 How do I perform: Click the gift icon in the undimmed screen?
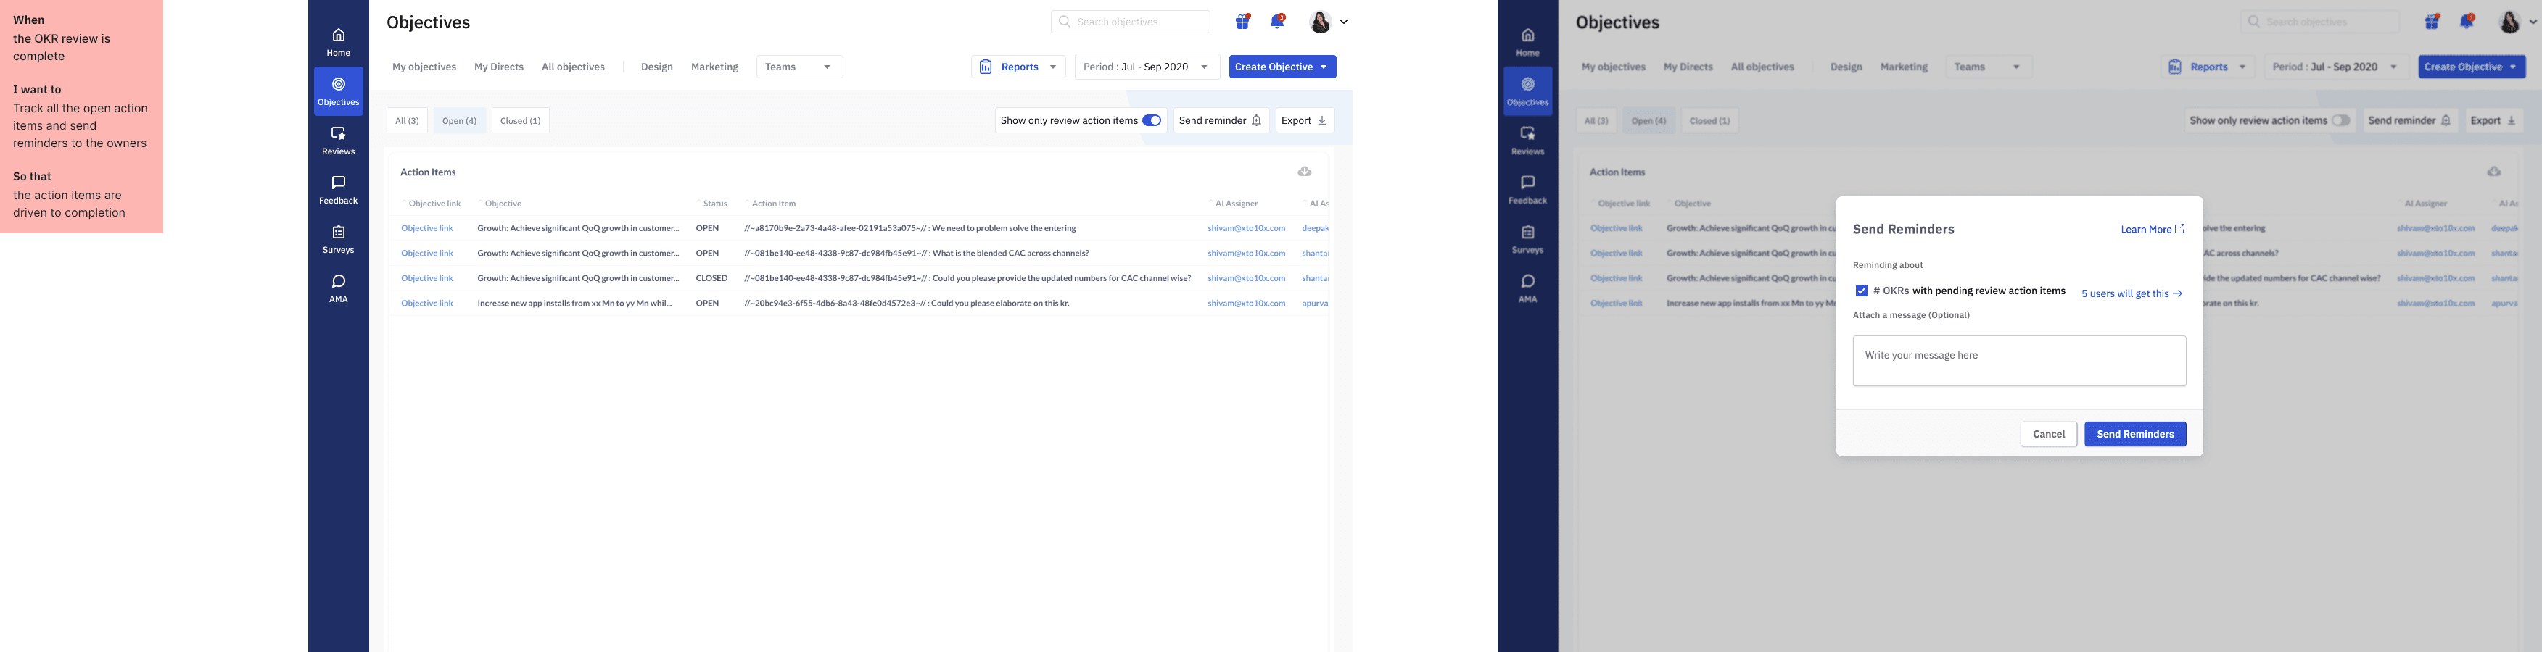coord(1243,22)
